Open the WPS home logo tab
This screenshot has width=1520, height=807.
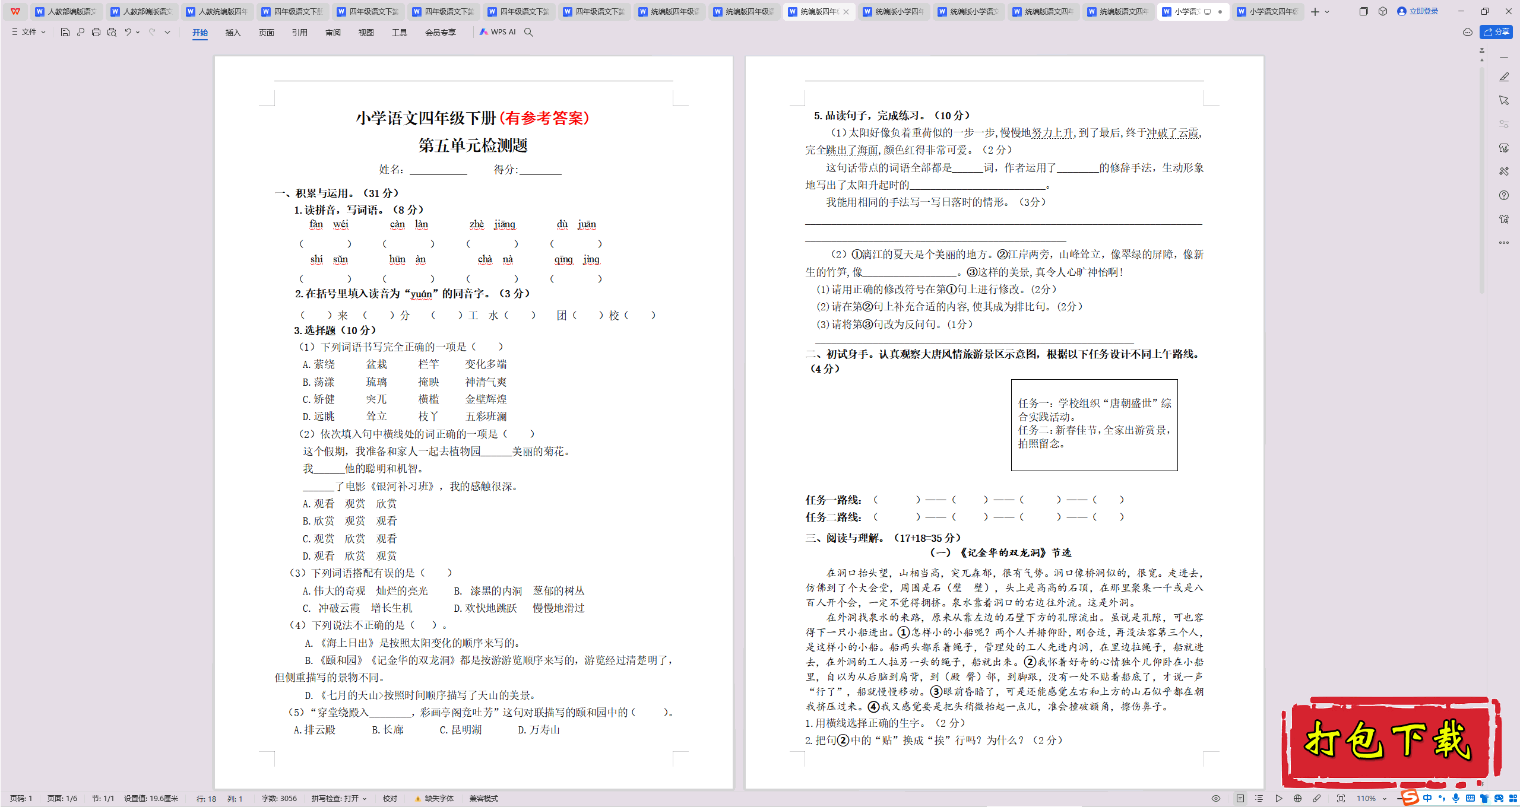click(15, 11)
